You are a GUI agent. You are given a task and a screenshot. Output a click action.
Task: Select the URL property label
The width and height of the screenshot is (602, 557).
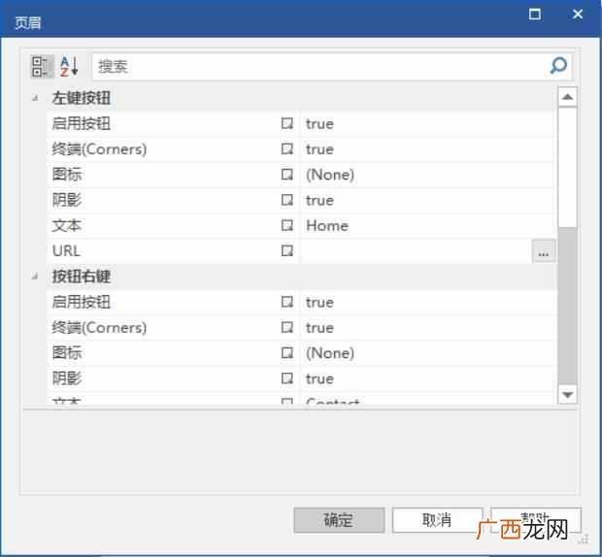click(x=66, y=251)
